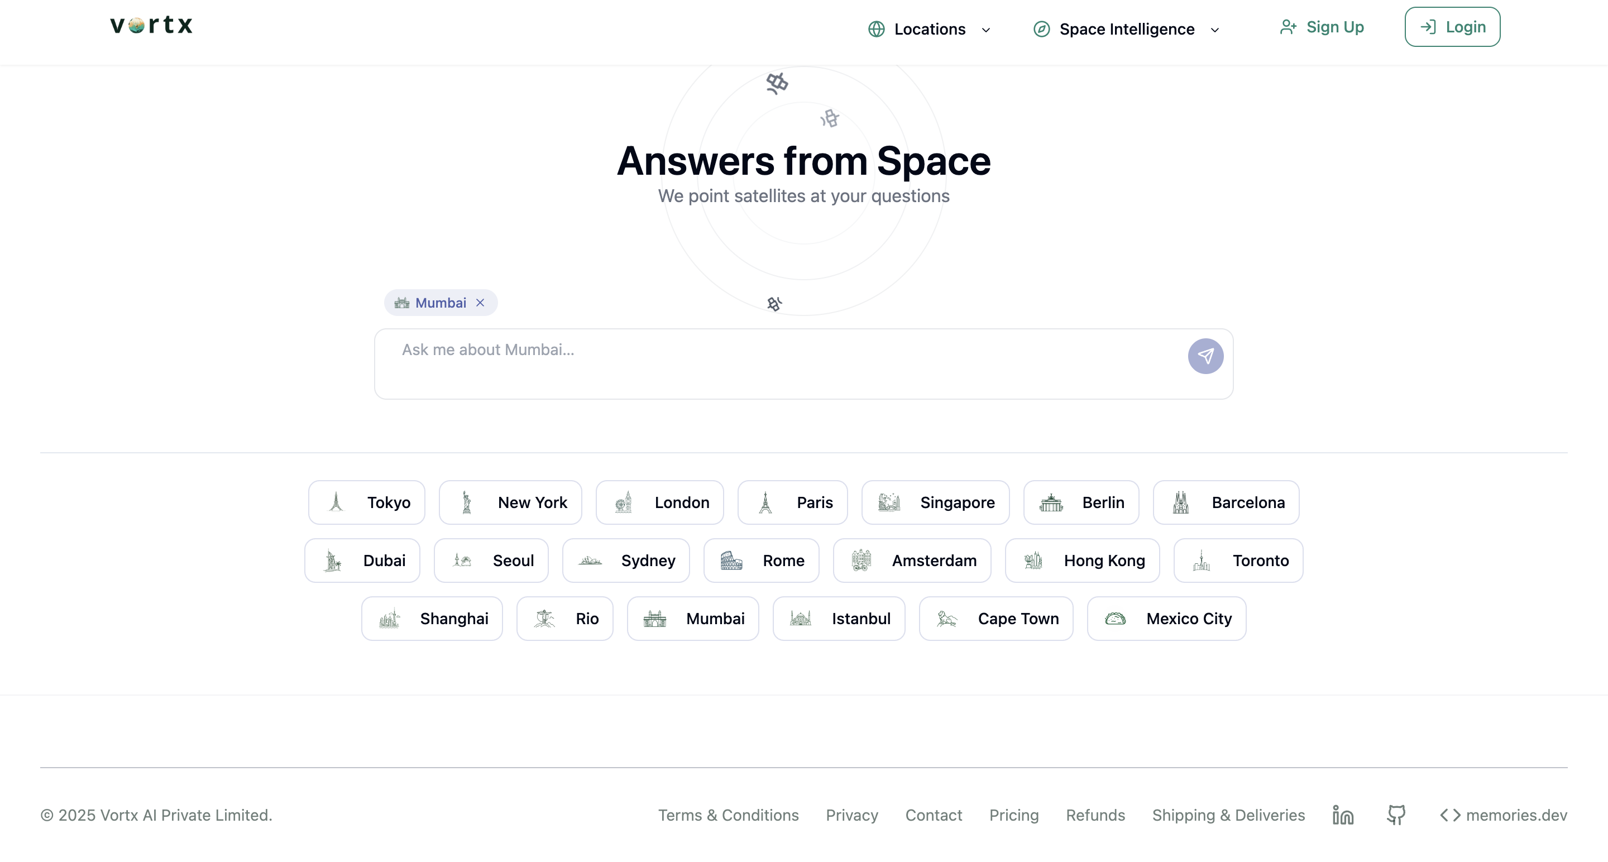Click the send paper-plane icon
Image resolution: width=1608 pixels, height=862 pixels.
(1205, 356)
